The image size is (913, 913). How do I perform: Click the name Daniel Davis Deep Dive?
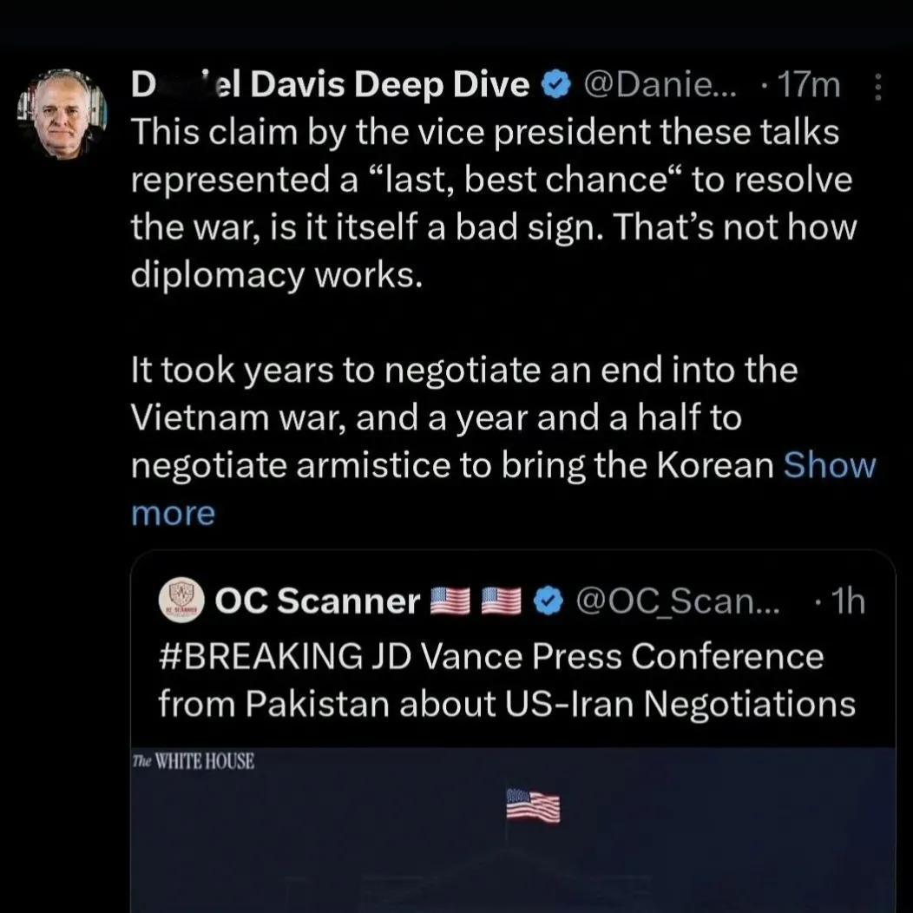pos(330,83)
